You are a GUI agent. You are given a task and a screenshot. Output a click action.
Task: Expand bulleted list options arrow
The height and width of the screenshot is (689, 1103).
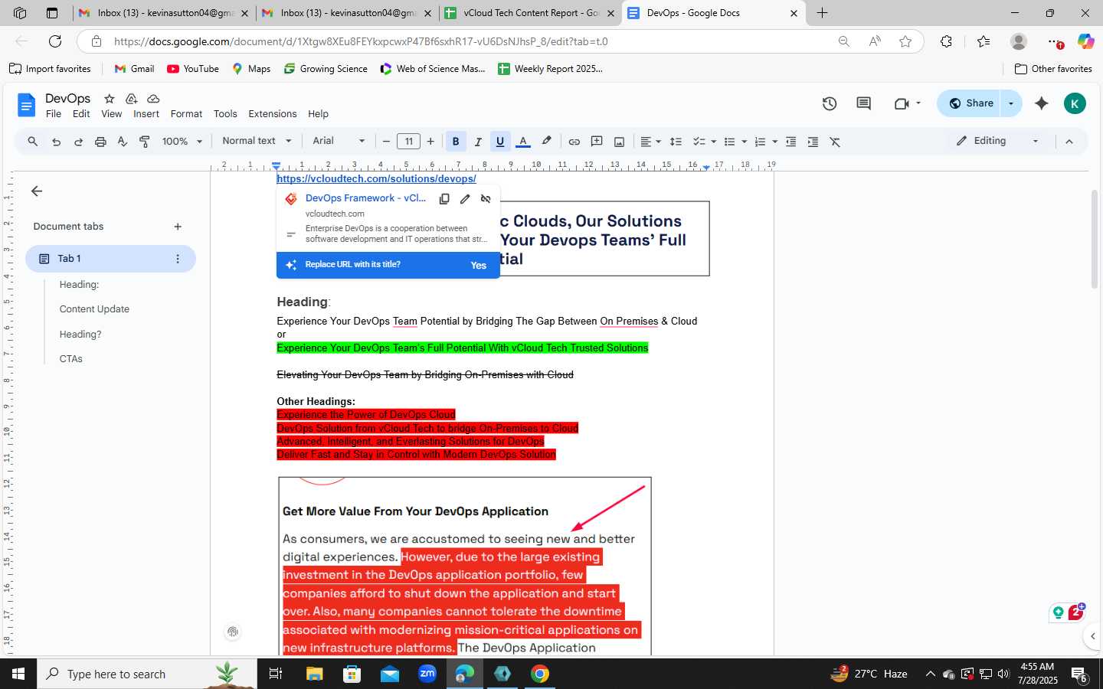(744, 142)
